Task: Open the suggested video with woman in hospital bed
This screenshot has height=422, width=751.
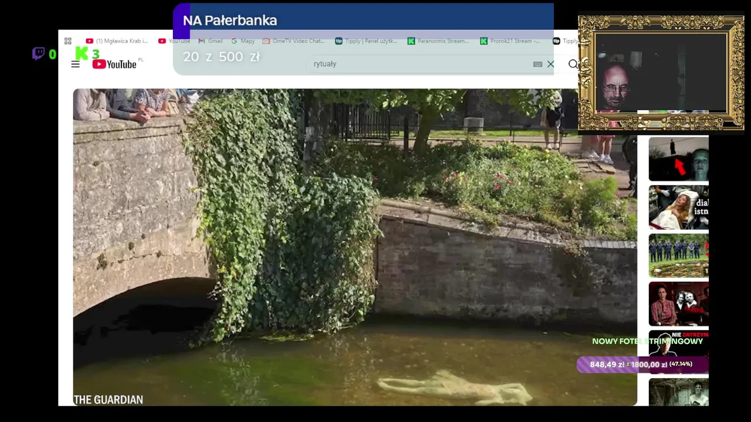Action: point(678,207)
